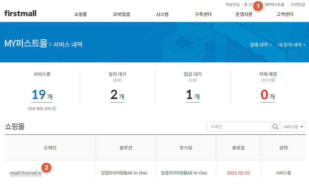Click the domain search magnifier icon
The width and height of the screenshot is (309, 185).
pos(275,127)
